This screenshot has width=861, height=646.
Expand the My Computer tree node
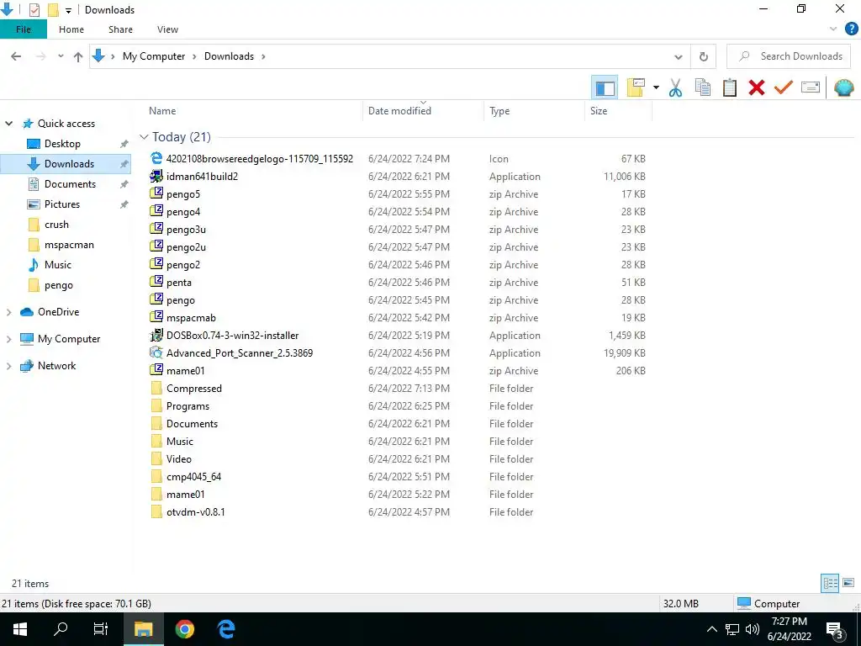pyautogui.click(x=8, y=339)
